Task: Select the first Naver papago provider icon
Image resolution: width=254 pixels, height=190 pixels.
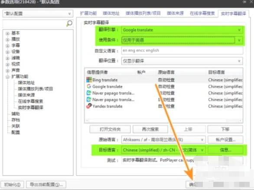Action: tap(89, 93)
